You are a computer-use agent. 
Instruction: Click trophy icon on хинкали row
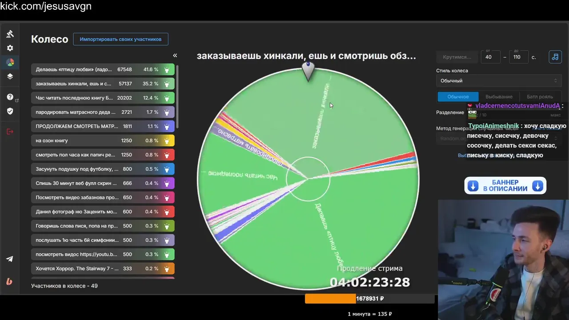(x=167, y=84)
